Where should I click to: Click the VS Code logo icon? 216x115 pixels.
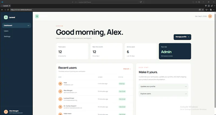coord(2,2)
